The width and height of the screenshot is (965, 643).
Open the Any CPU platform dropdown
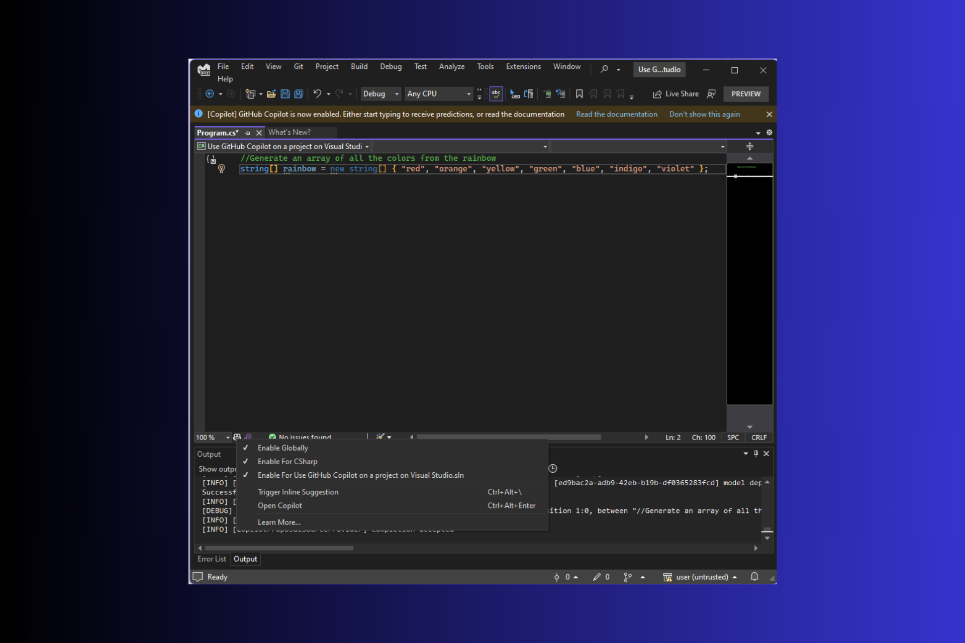coord(438,94)
